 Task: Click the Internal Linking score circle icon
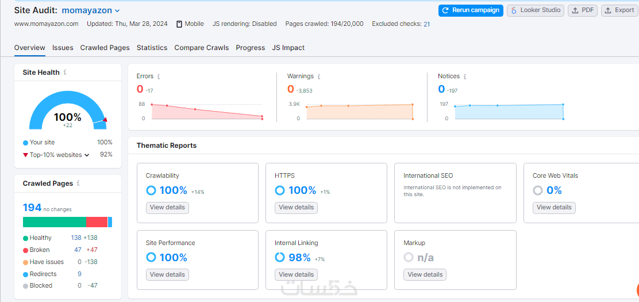280,258
